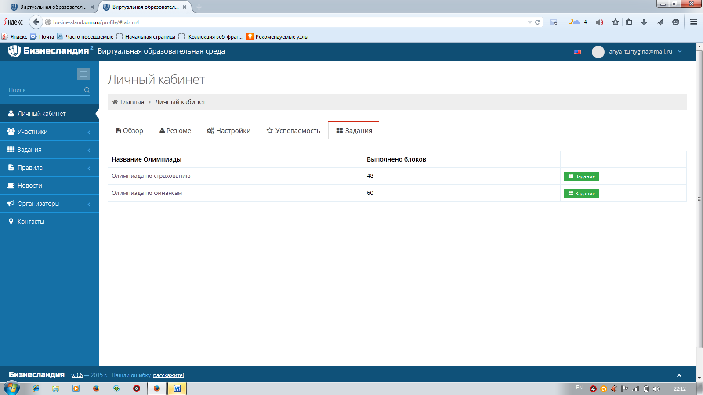Click the search magnifier icon in the sidebar
This screenshot has width=703, height=395.
pyautogui.click(x=87, y=90)
